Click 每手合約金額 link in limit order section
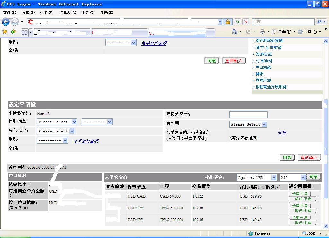329x238 pixels. [x=86, y=141]
